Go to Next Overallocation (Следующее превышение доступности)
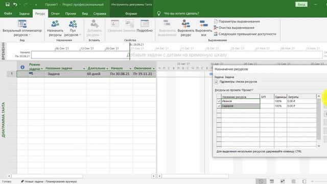This screenshot has height=184, width=327. tap(245, 34)
